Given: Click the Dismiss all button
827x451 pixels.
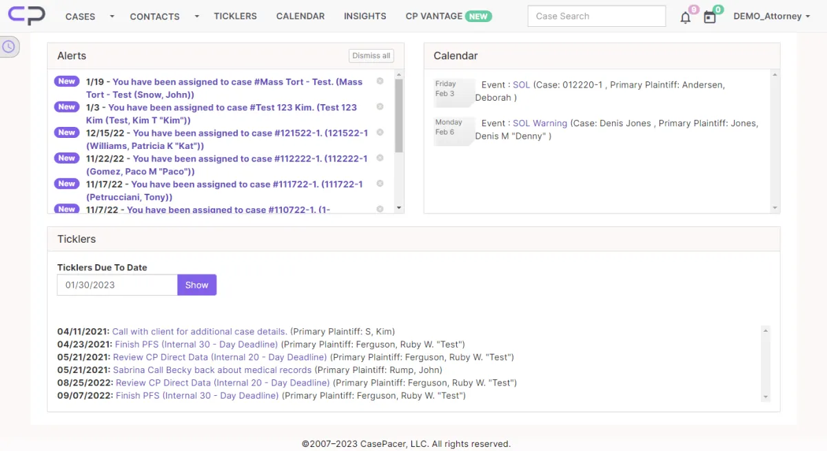Looking at the screenshot, I should pyautogui.click(x=371, y=56).
